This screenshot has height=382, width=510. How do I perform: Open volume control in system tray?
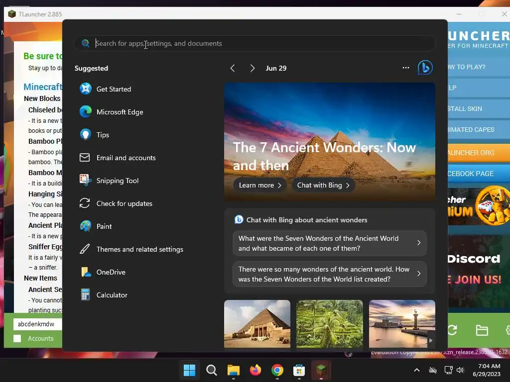pos(460,370)
